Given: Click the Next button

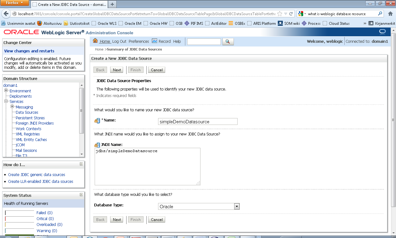Looking at the screenshot, I should click(117, 70).
